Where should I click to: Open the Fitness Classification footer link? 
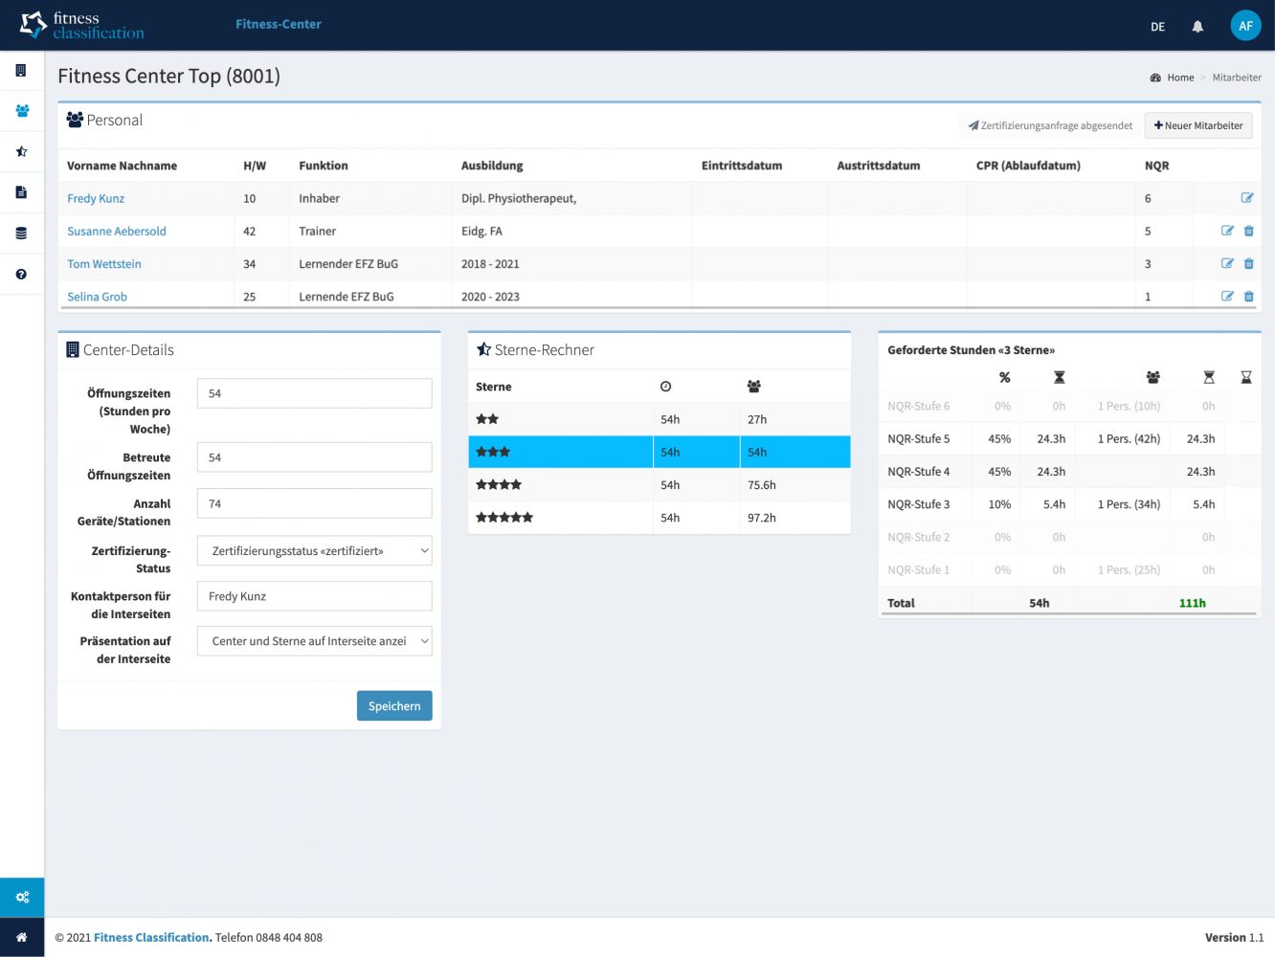[151, 938]
